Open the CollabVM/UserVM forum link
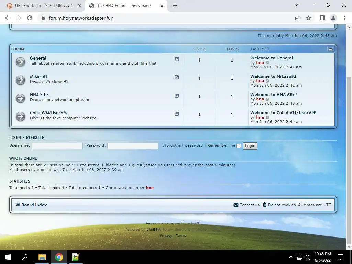Viewport: 352px width, 264px height. coord(48,113)
